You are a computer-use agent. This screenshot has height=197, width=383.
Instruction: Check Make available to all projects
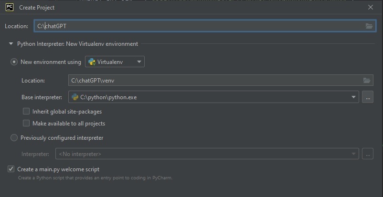26,124
